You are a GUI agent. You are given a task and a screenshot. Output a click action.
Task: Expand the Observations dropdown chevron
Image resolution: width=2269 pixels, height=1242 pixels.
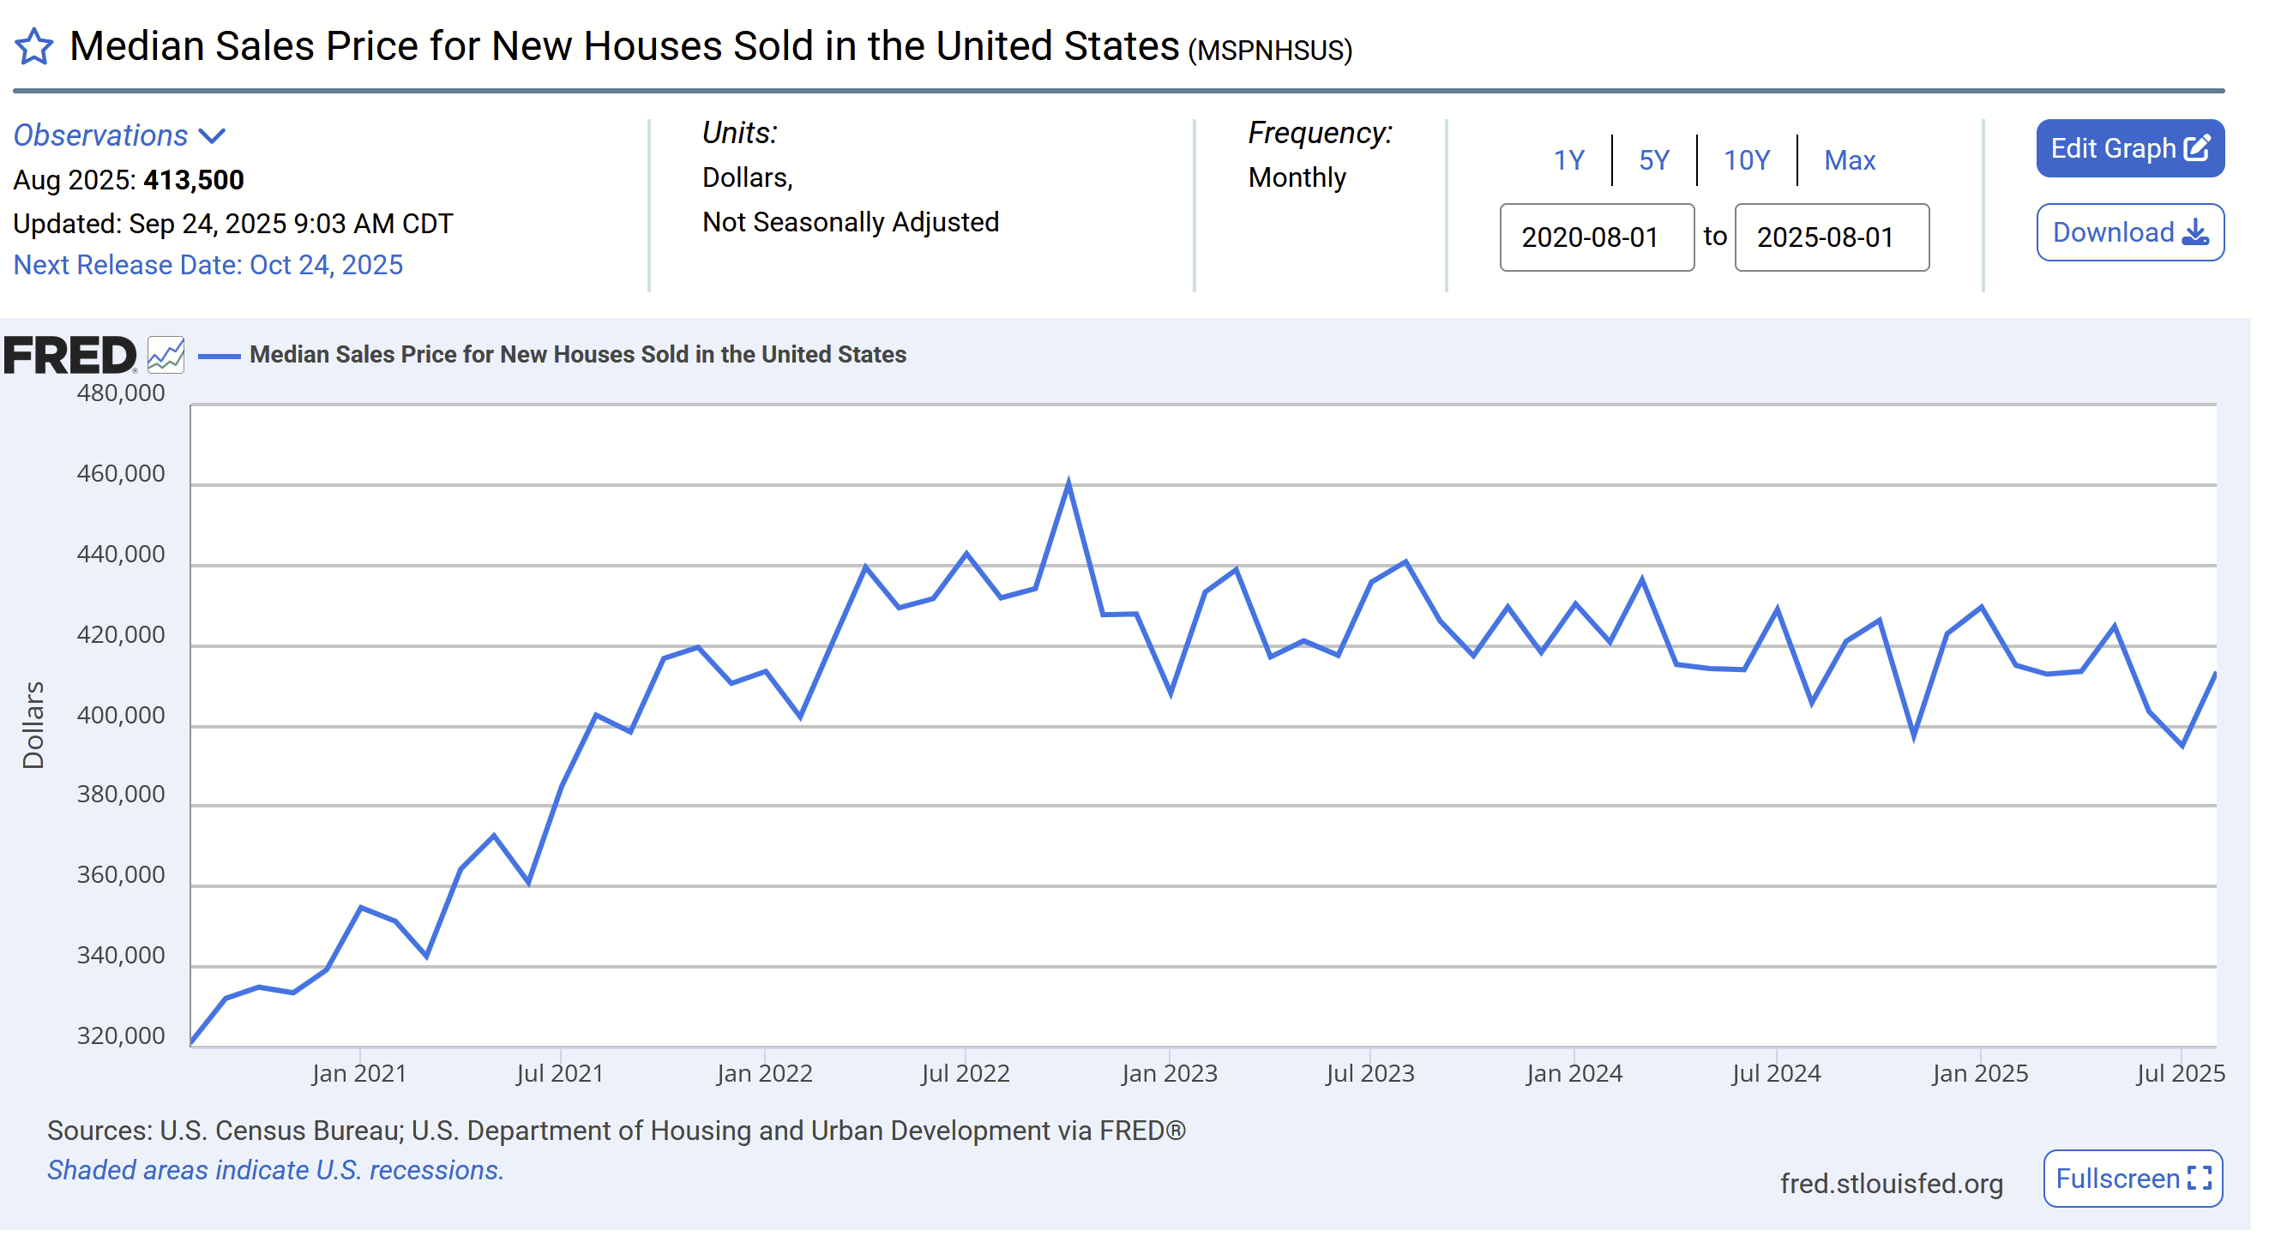tap(213, 136)
